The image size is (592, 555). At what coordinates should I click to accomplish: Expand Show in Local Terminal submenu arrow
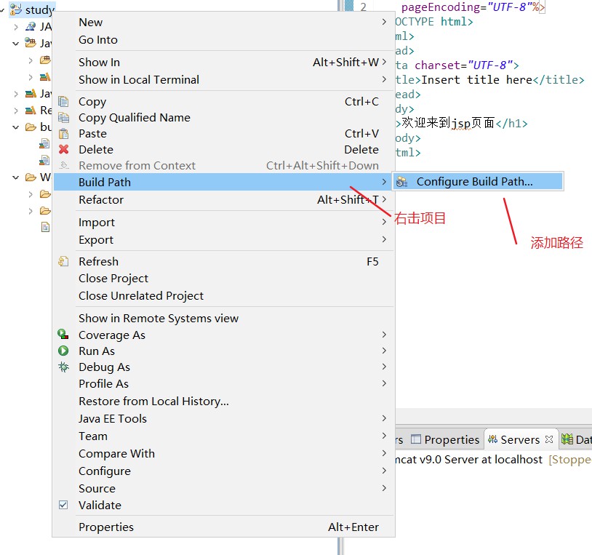tap(384, 79)
